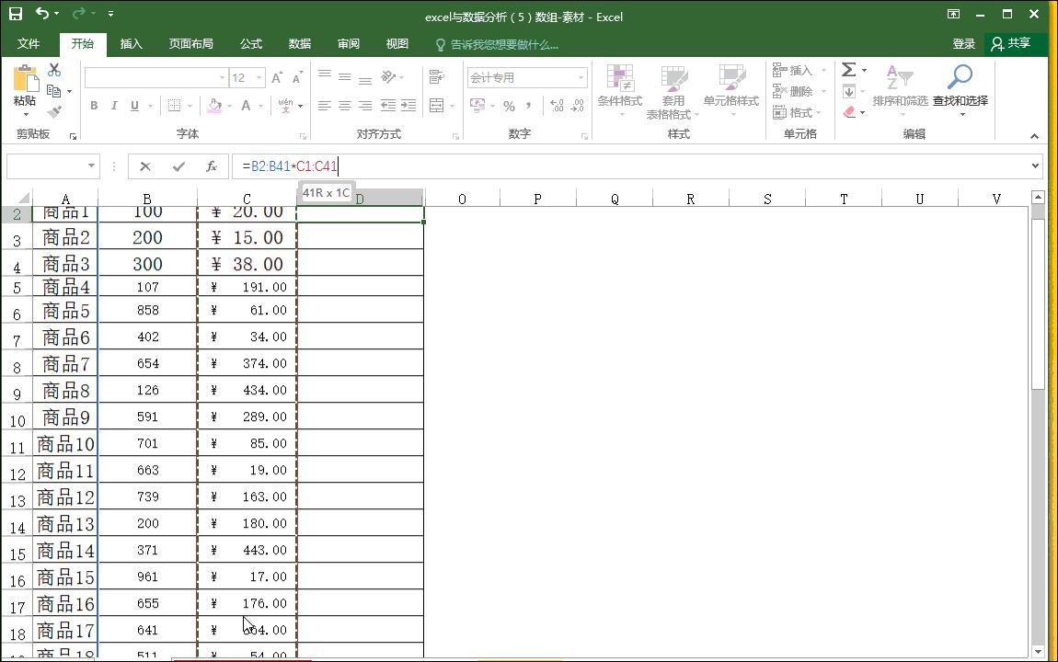This screenshot has width=1058, height=662.
Task: Click Decrease Decimal icon
Action: (x=578, y=106)
